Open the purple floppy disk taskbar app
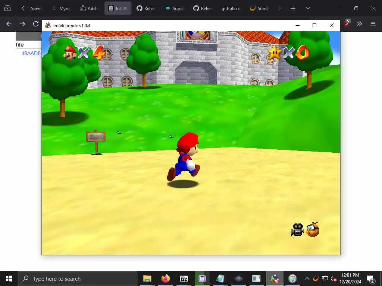 [x=202, y=279]
